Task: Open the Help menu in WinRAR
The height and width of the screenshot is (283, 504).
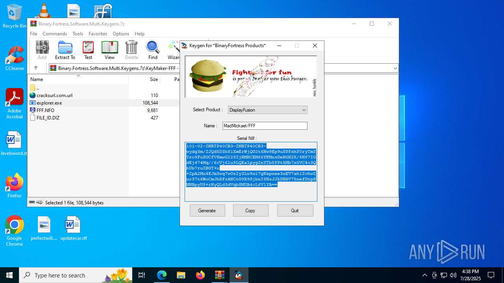Action: [139, 34]
